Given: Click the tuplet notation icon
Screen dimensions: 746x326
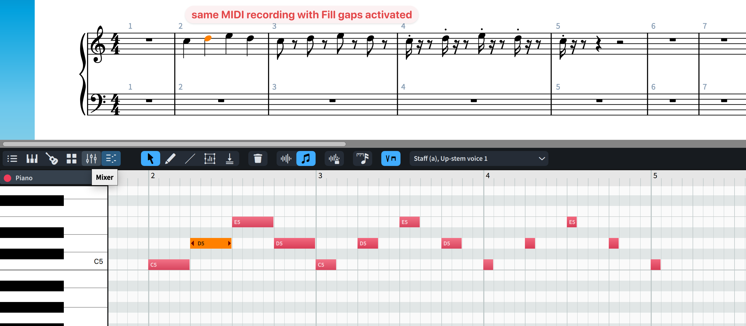Looking at the screenshot, I should (x=362, y=158).
